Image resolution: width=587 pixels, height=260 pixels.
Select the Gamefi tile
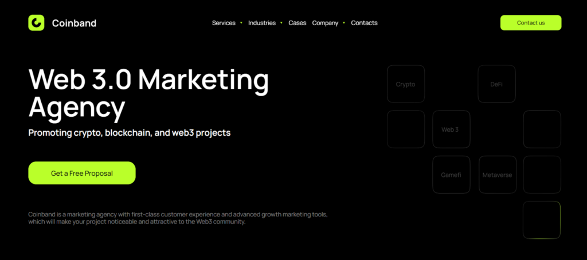click(451, 175)
